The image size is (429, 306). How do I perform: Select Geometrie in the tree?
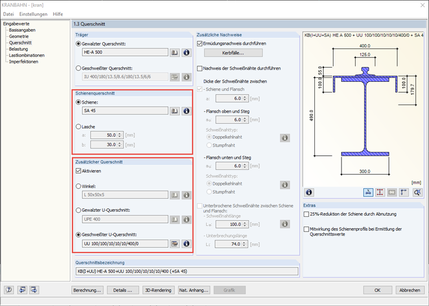(19, 36)
